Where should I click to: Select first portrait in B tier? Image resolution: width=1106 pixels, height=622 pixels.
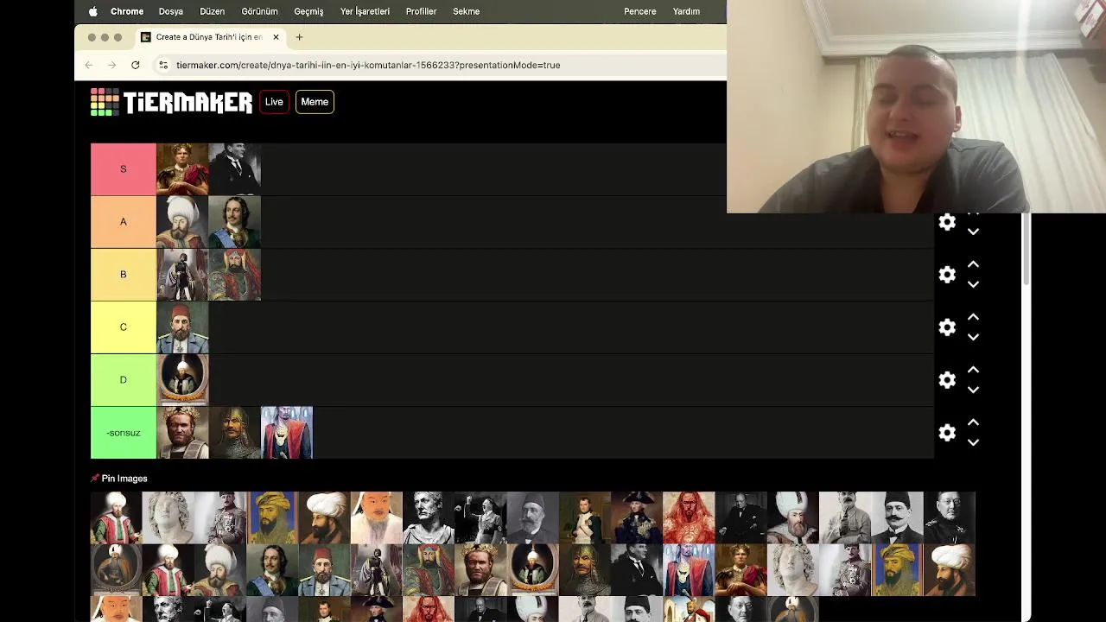click(182, 275)
